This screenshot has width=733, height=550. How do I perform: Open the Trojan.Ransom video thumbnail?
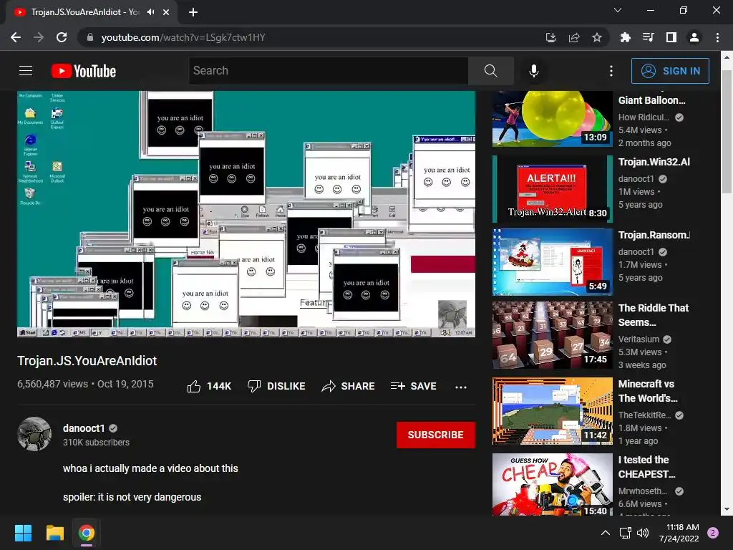(x=552, y=262)
